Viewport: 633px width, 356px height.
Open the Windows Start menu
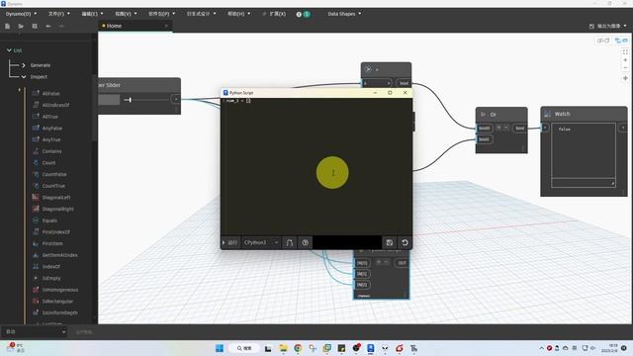(x=220, y=348)
